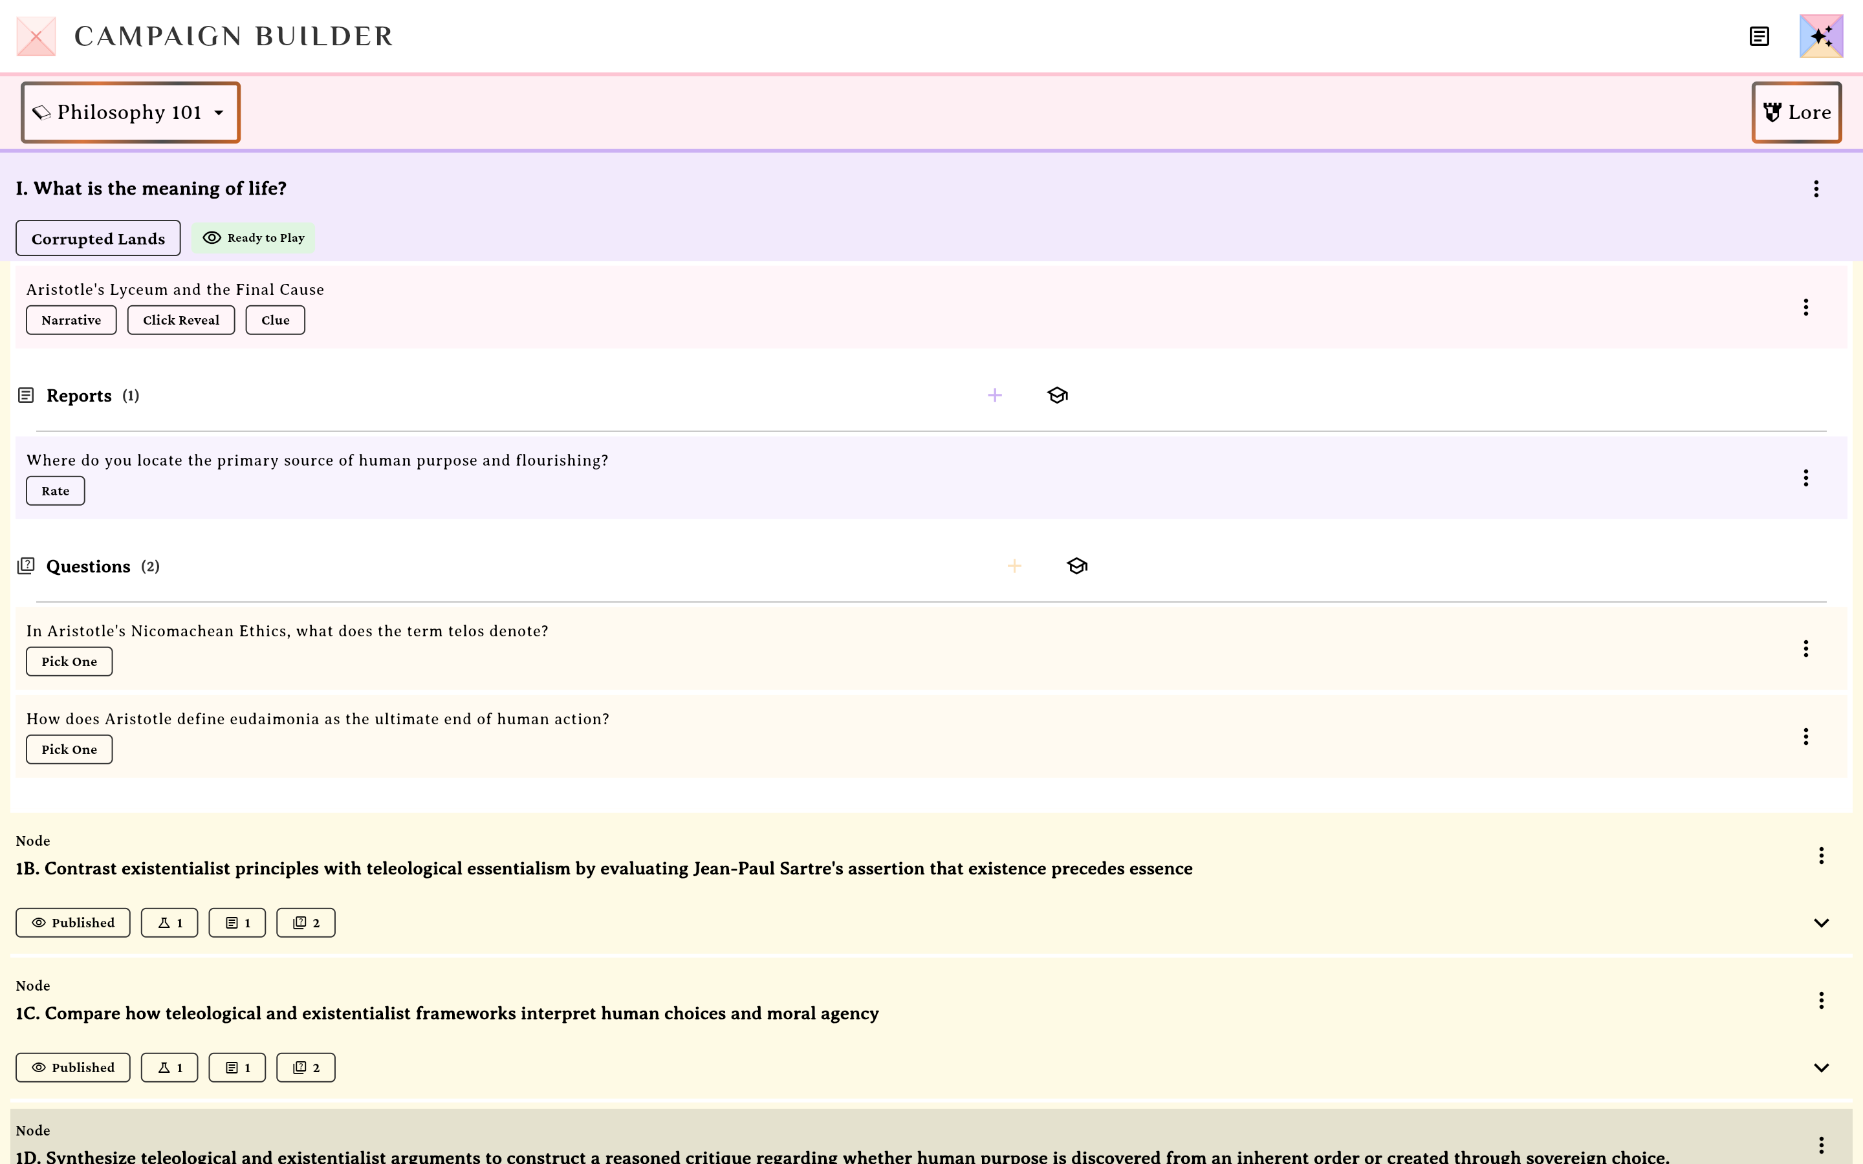
Task: Select the Narrative tag
Action: click(72, 320)
